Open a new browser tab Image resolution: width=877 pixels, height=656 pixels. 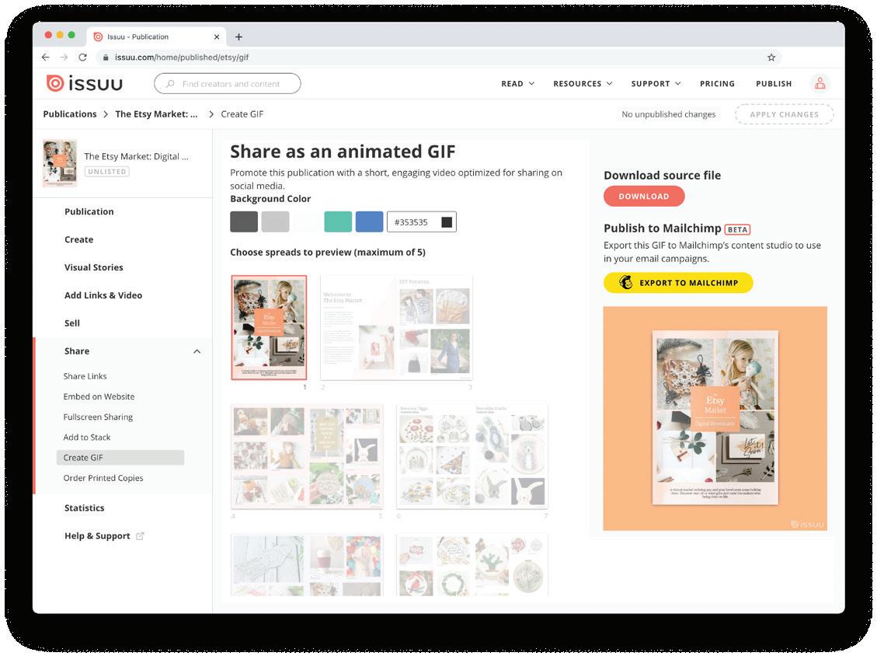(x=238, y=37)
